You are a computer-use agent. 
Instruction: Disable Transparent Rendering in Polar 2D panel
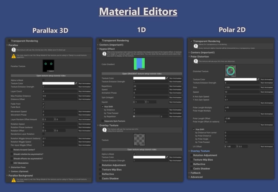pos(191,41)
